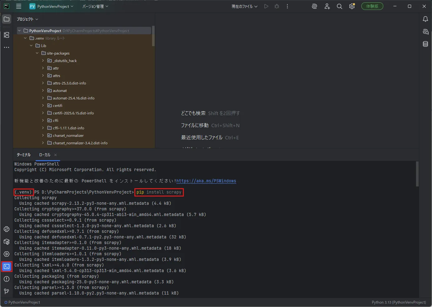The height and width of the screenshot is (307, 432).
Task: Expand the cffi package folder
Action: pyautogui.click(x=43, y=120)
